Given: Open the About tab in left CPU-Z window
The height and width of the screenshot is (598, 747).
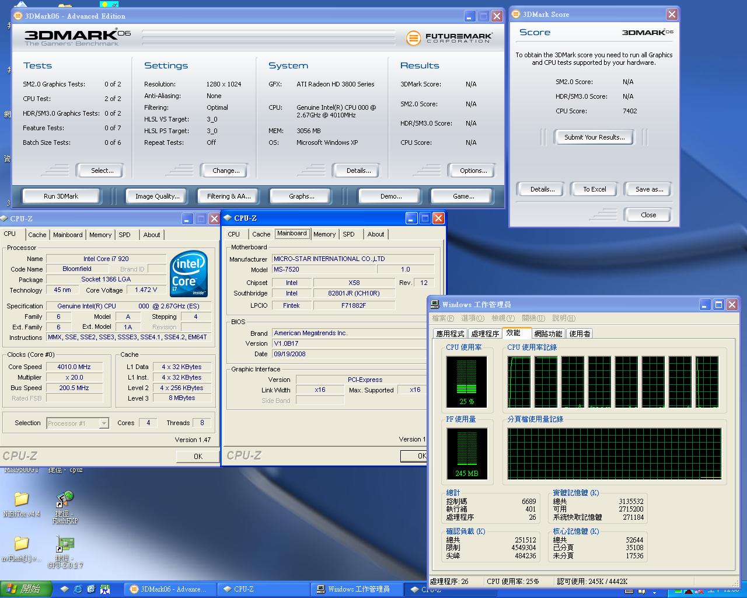Looking at the screenshot, I should [x=152, y=235].
